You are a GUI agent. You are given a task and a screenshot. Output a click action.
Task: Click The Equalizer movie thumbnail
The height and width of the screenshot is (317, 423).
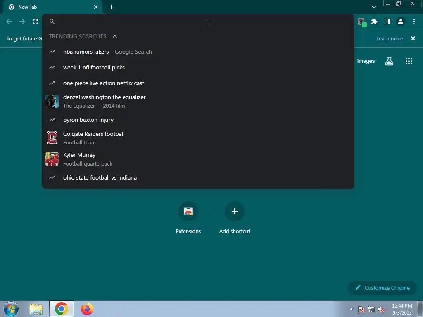[52, 102]
